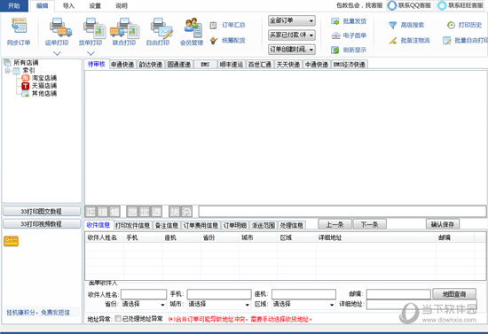Select the 韵达快递 tab
Viewport: 488px width, 334px height.
point(151,65)
